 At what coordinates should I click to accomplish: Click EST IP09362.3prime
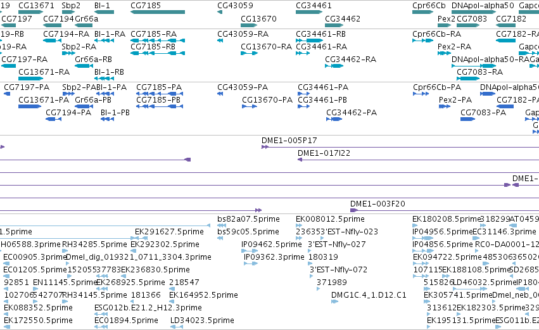click(x=251, y=263)
